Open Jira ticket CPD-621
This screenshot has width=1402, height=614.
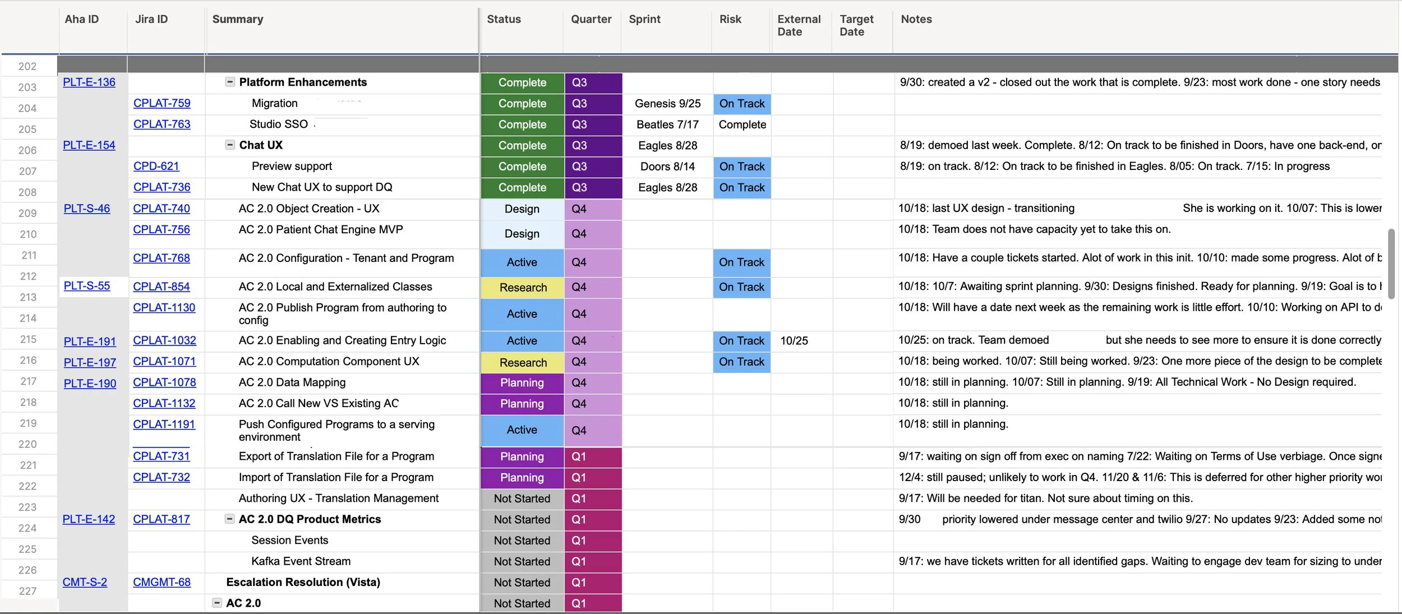pos(156,166)
